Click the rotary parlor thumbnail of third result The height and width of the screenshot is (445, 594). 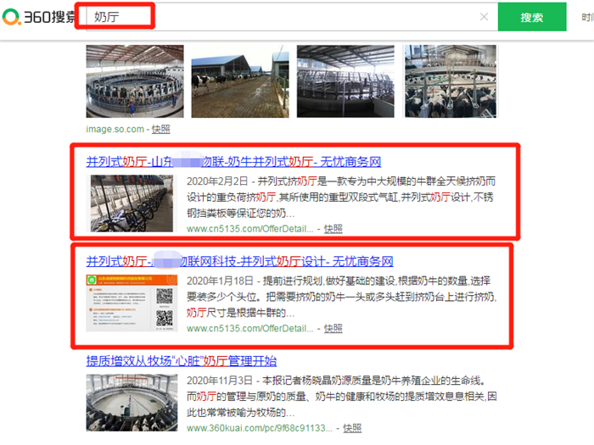pos(132,403)
